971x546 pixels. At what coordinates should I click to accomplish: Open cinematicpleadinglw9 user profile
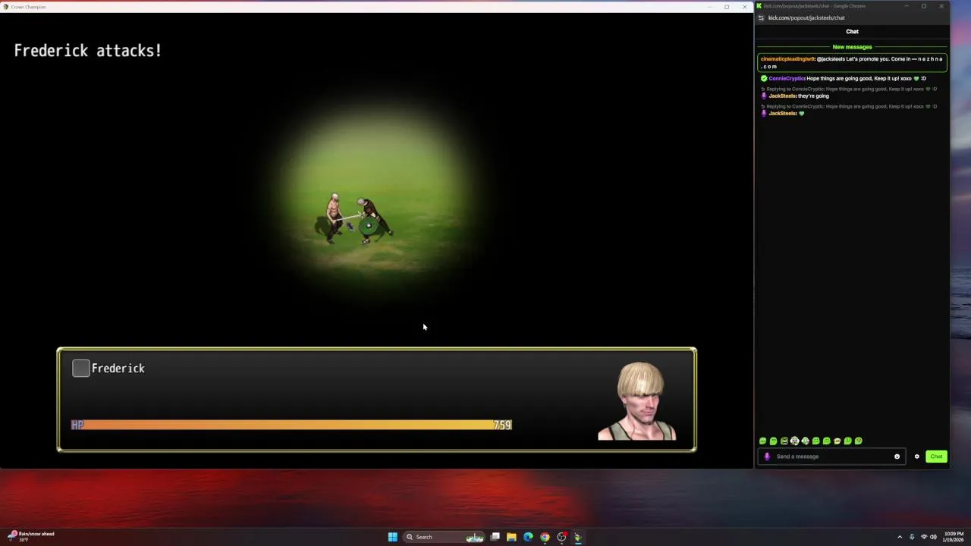point(787,59)
